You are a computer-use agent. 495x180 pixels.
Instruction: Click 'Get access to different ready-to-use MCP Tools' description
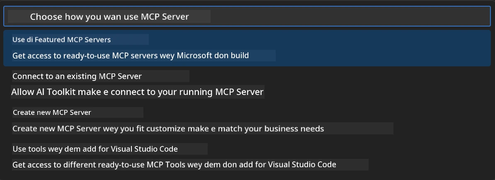[174, 165]
